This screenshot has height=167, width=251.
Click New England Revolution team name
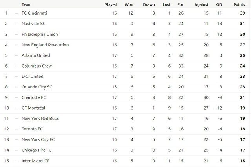[x=45, y=45]
